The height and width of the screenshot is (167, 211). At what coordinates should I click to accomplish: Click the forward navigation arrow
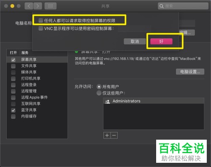(x=38, y=6)
